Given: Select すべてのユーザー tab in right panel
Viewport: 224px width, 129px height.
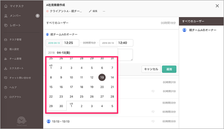Looking at the screenshot, I should [x=201, y=21].
